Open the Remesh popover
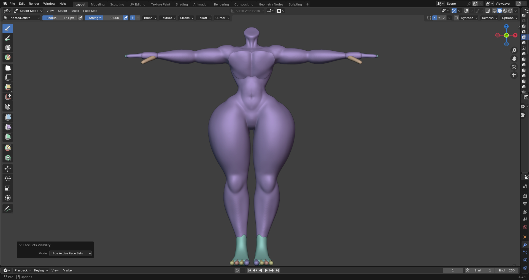529x280 pixels. click(489, 18)
